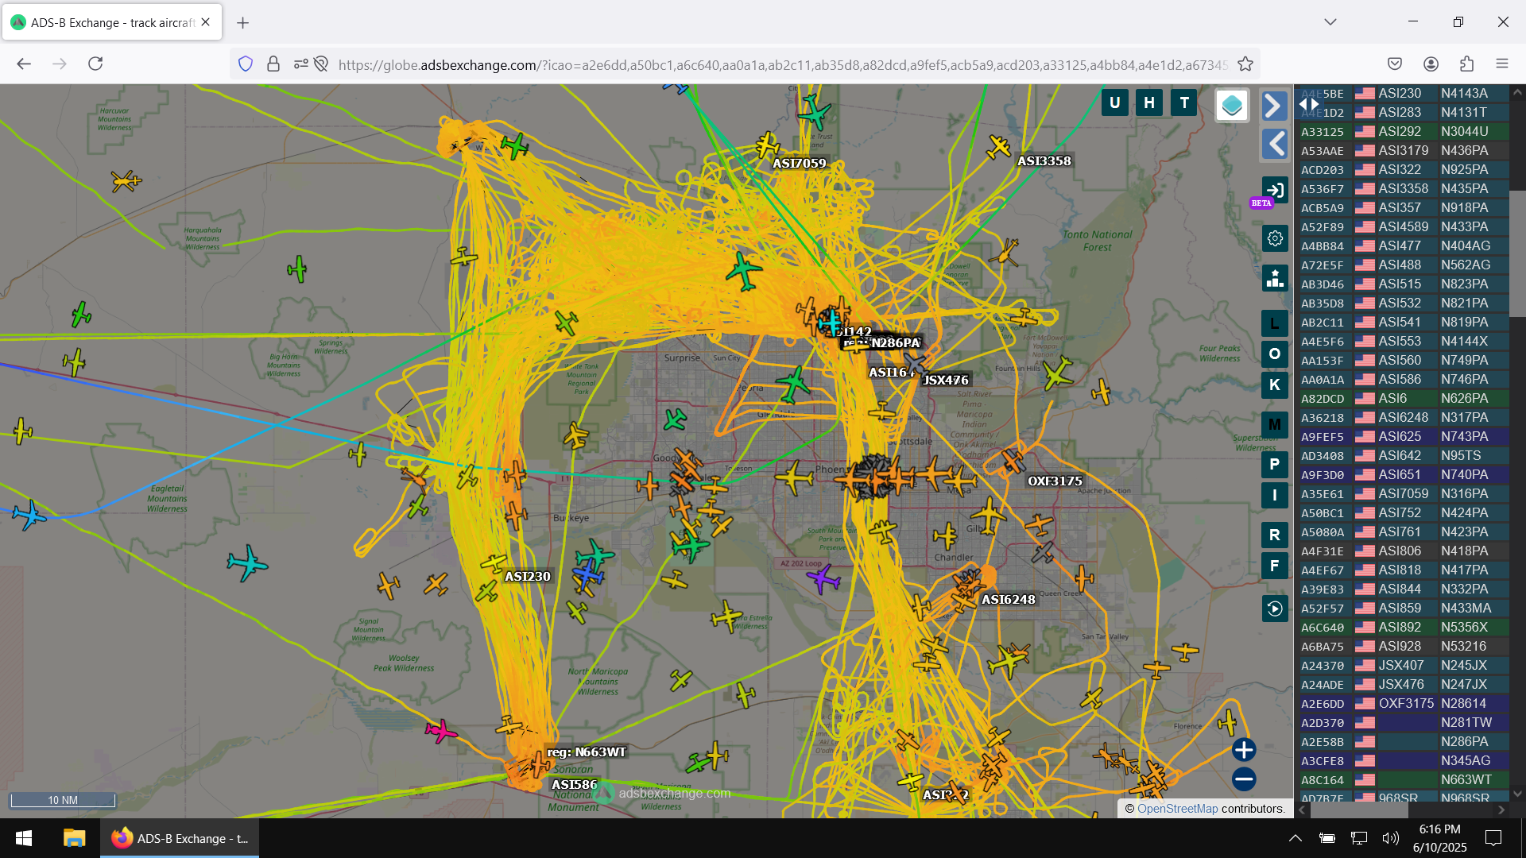Open Firefox application menu

click(x=1501, y=64)
